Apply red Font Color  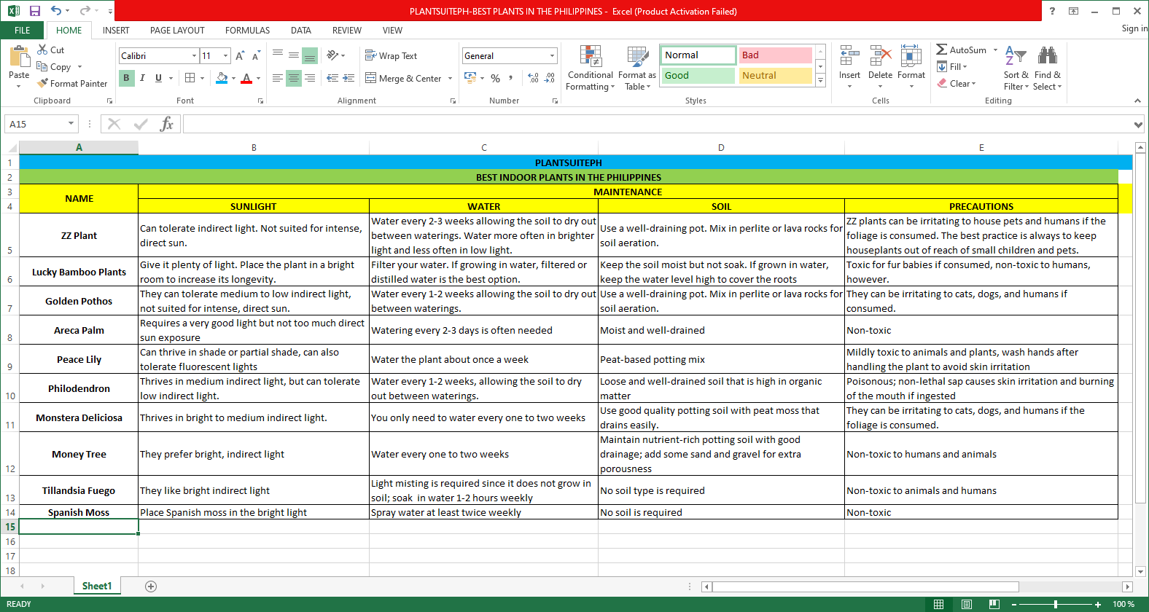246,78
